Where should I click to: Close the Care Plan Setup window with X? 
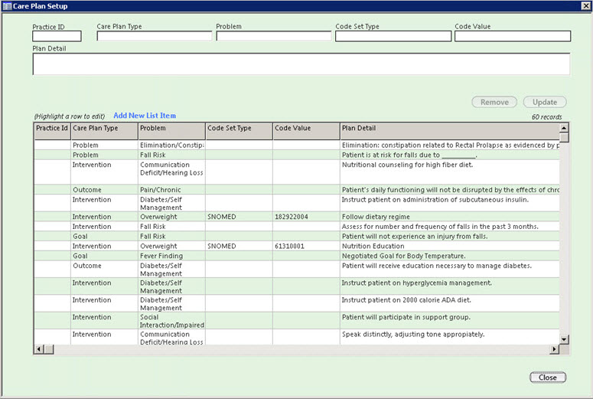[585, 5]
